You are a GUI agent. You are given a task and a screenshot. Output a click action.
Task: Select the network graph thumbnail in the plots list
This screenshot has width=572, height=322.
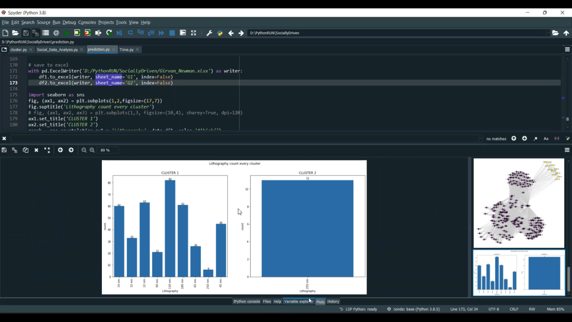(518, 203)
